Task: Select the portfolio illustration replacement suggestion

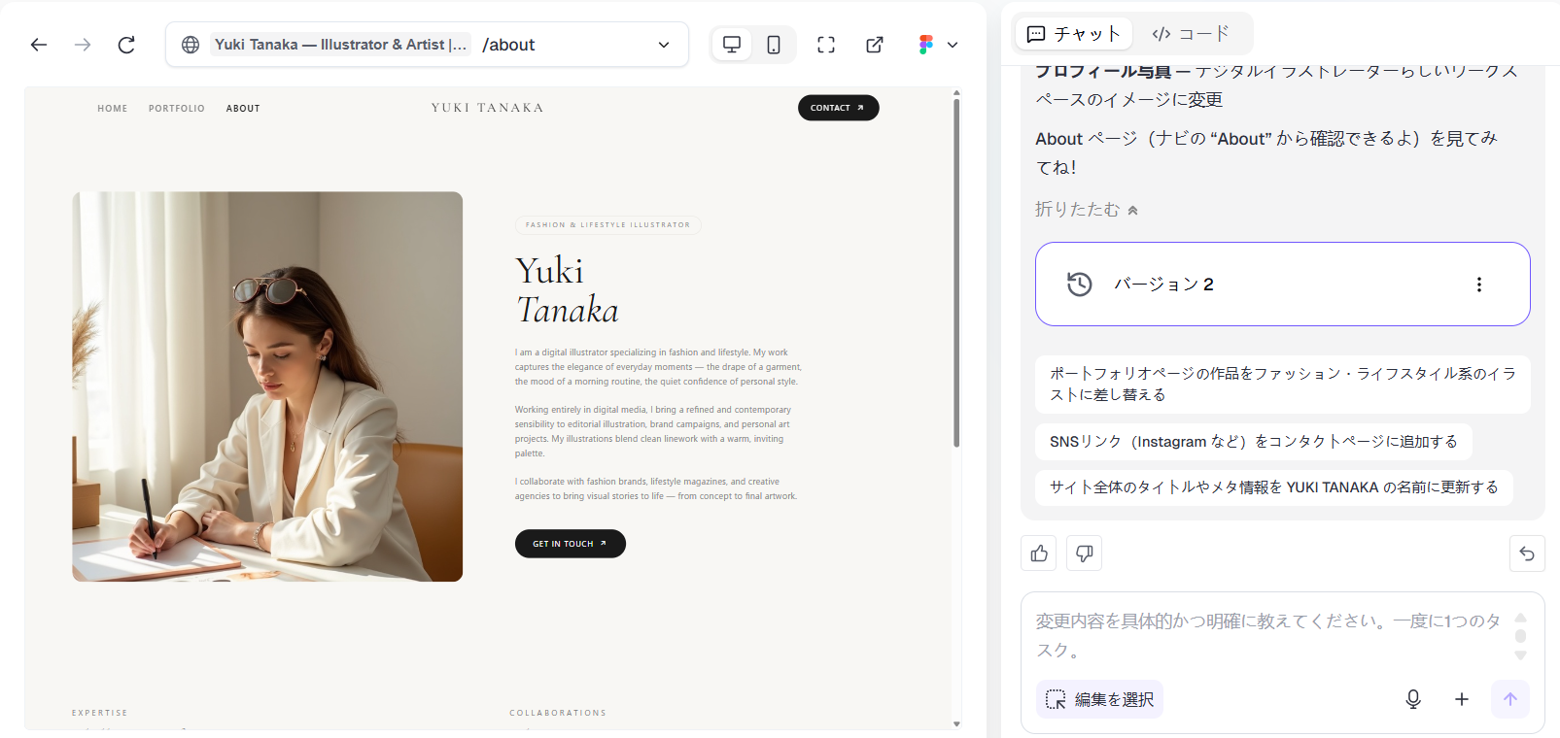Action: 1283,385
